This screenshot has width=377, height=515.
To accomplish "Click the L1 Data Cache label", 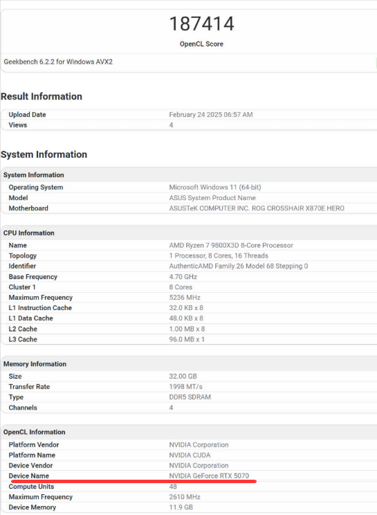I will click(31, 318).
